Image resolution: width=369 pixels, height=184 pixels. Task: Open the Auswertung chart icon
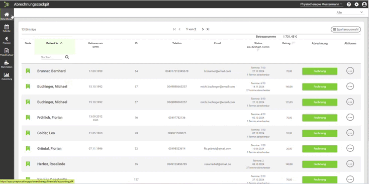(7, 75)
